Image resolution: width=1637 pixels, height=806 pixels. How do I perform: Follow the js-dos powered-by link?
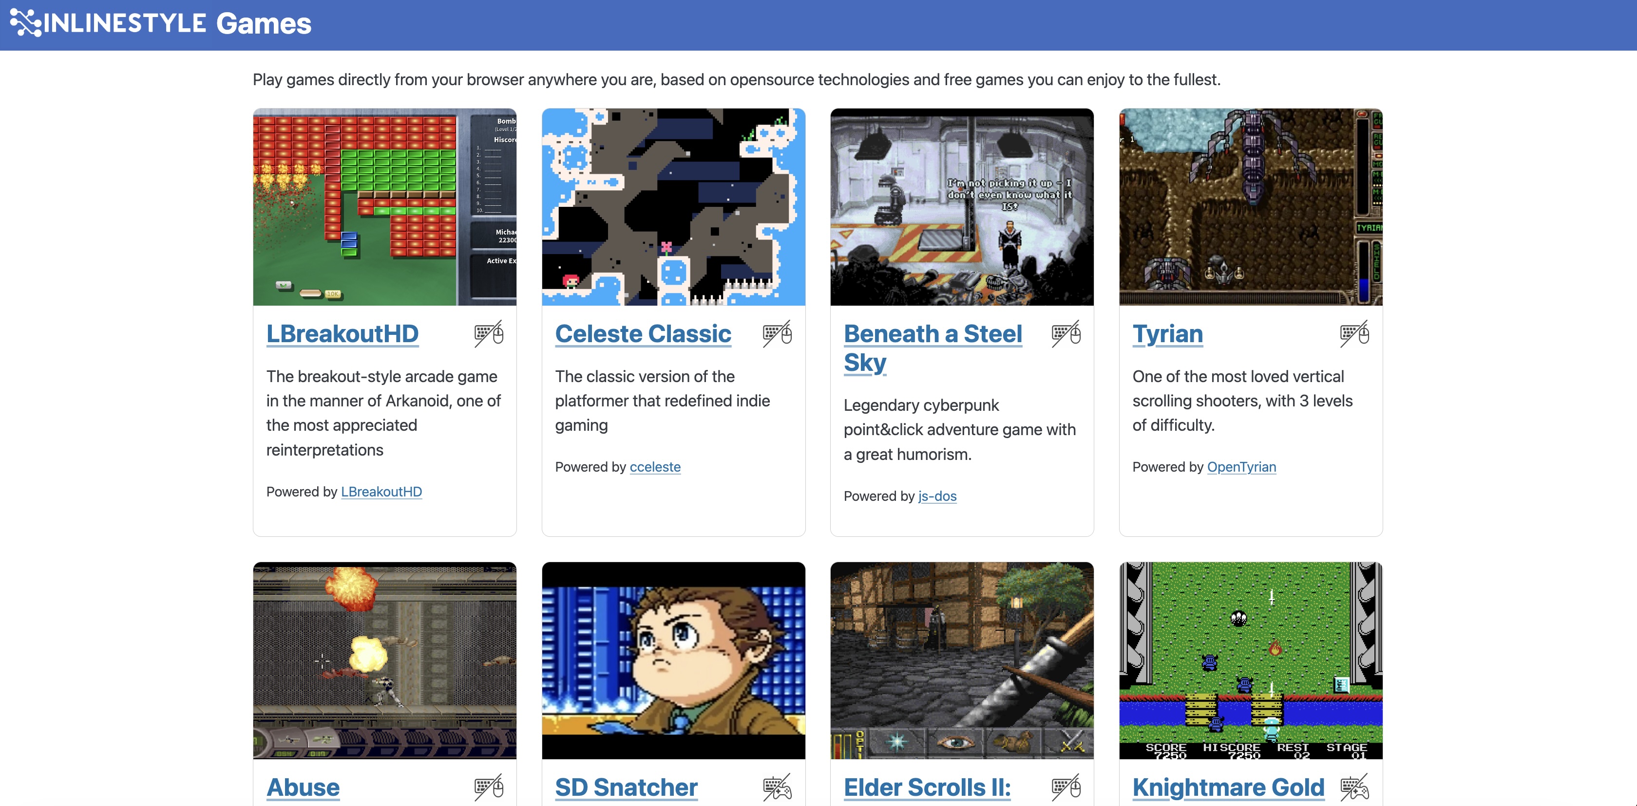937,496
